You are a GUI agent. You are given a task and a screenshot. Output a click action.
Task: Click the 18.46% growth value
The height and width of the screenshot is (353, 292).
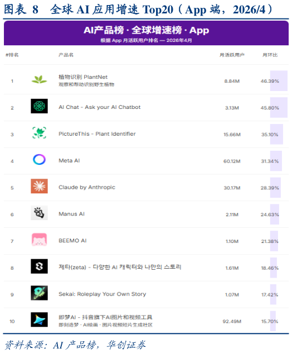[270, 268]
